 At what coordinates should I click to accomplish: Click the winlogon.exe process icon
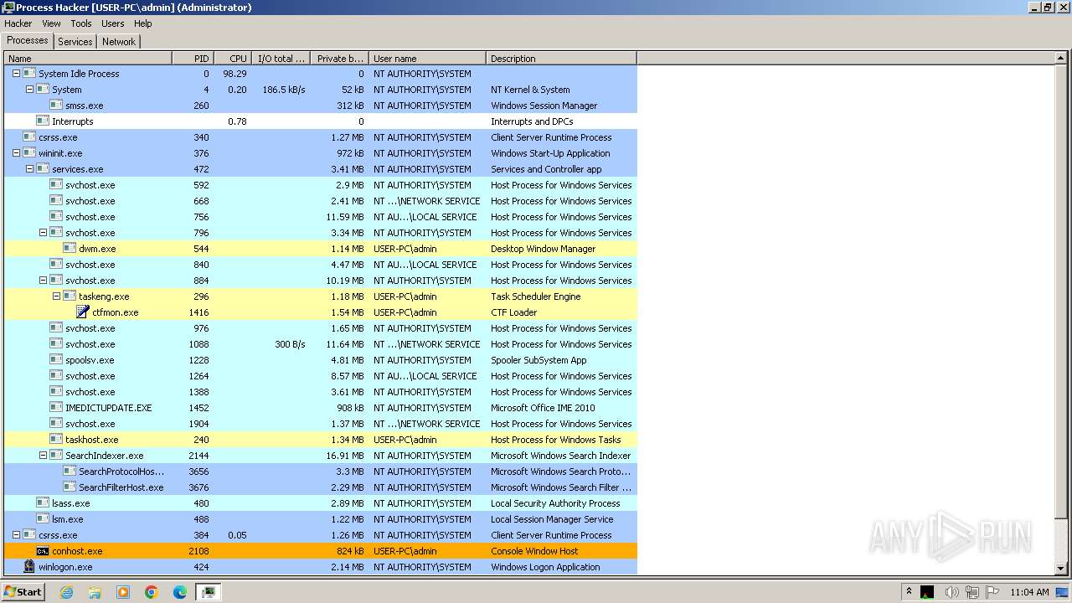coord(29,567)
